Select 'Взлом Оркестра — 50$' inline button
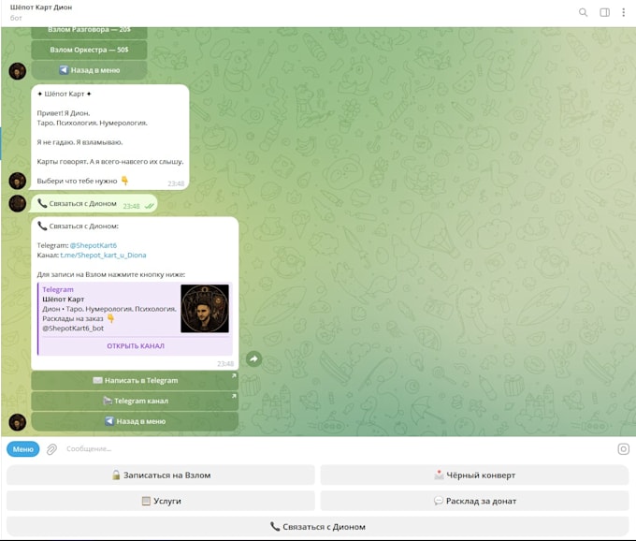This screenshot has width=636, height=541. [89, 50]
